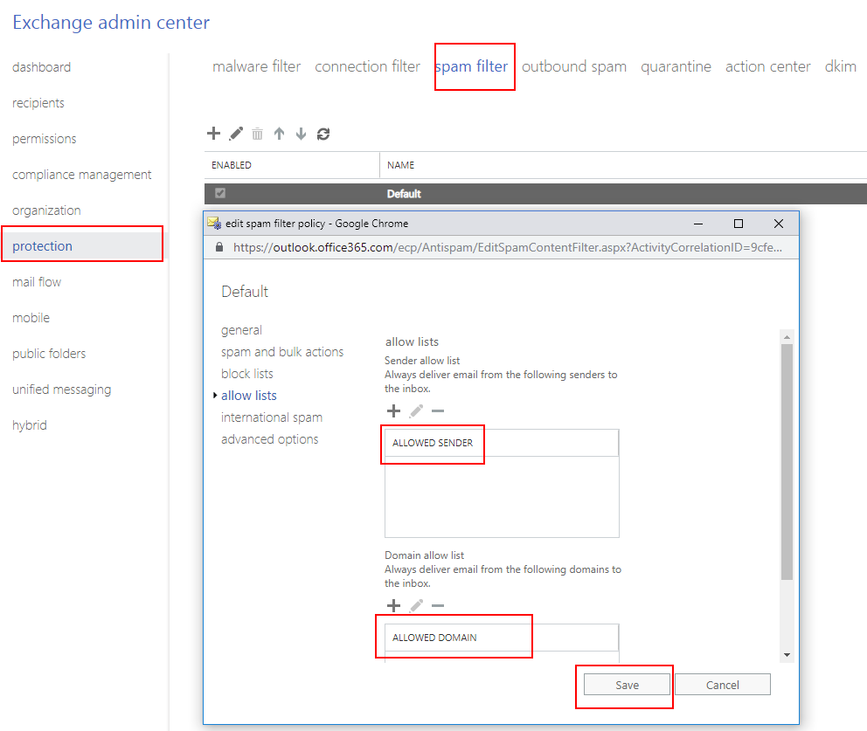Move policy priority up with the arrow
Screen dimensions: 867x731
click(279, 133)
